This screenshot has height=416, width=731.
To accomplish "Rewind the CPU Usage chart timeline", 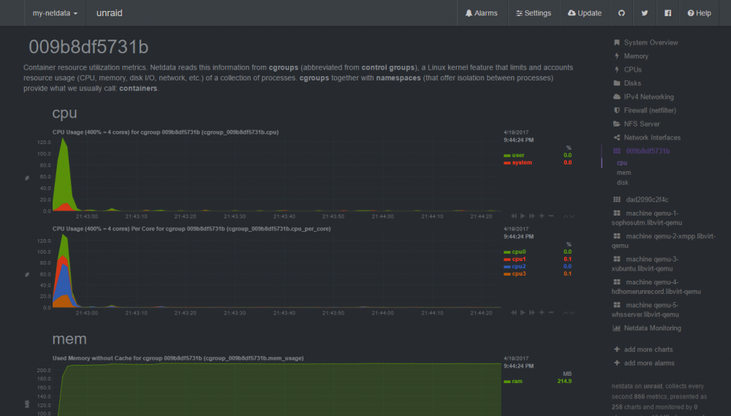I will pyautogui.click(x=514, y=216).
